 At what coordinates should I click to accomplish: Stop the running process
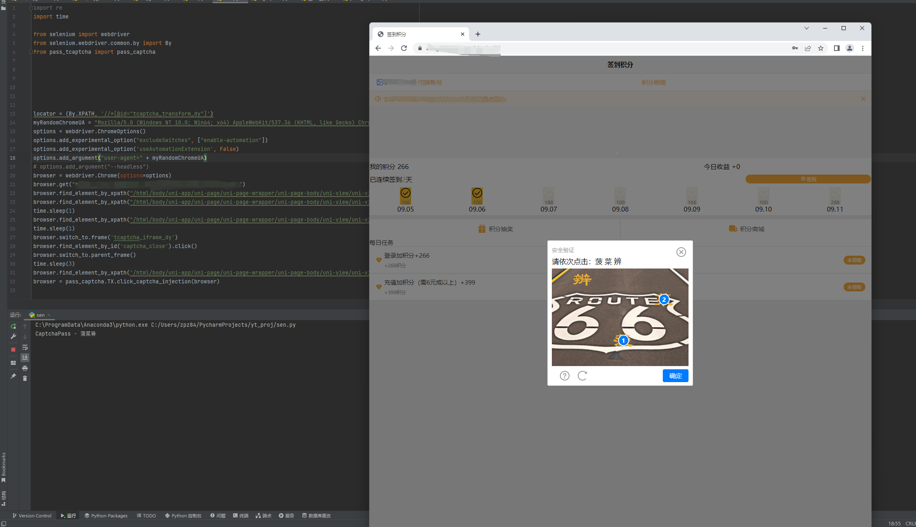(13, 350)
